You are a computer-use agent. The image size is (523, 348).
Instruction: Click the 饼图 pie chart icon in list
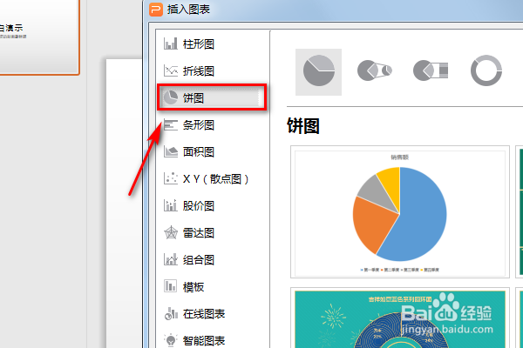tap(171, 97)
